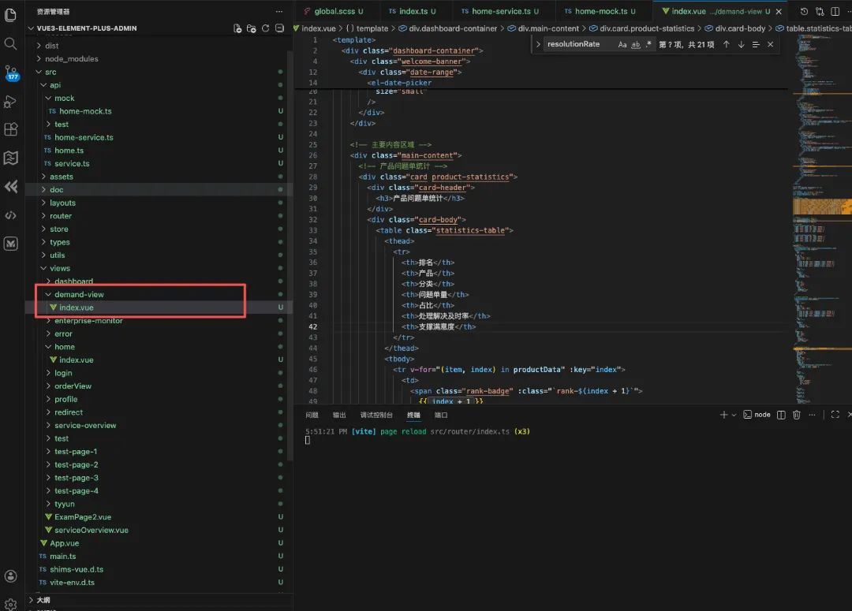Open the Run and Debug view
Image resolution: width=852 pixels, height=611 pixels.
pos(10,102)
